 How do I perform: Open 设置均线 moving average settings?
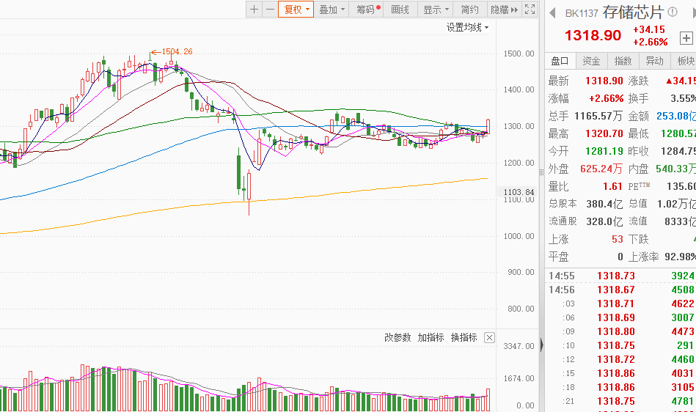(x=467, y=27)
